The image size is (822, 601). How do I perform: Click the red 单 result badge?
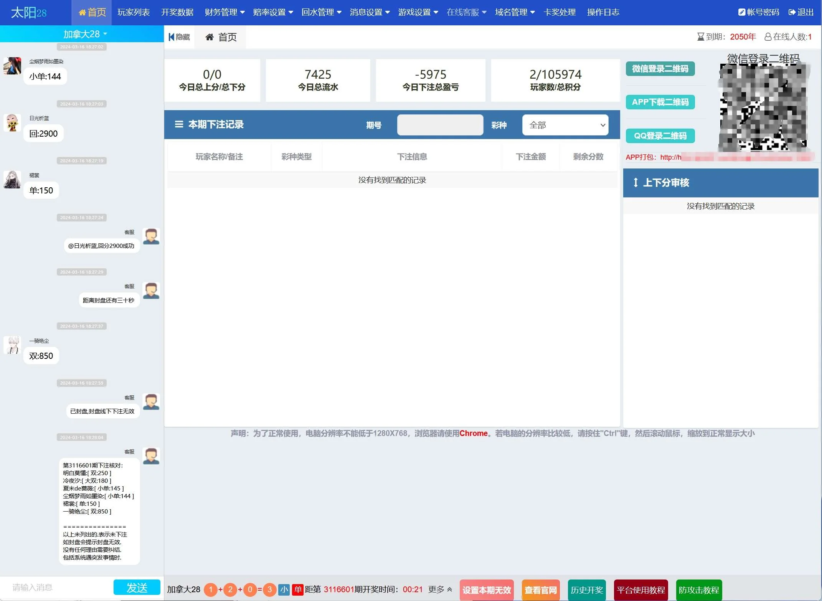point(298,589)
